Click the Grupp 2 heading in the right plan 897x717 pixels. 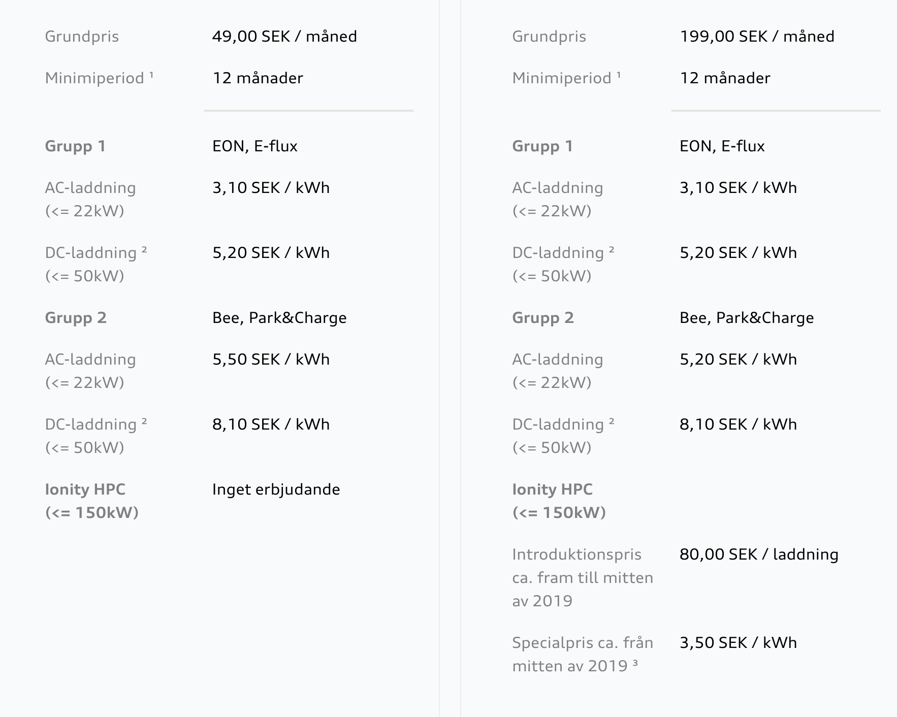(x=542, y=318)
